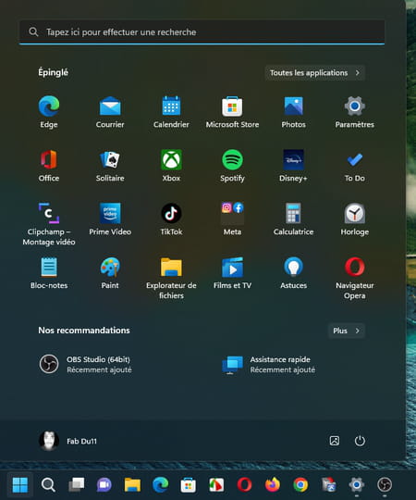Launch Clipchamp – Montage vidéo
The width and height of the screenshot is (416, 500).
click(x=49, y=224)
